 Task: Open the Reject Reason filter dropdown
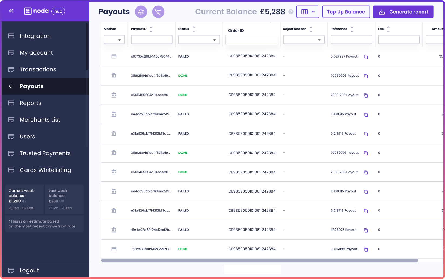[304, 40]
